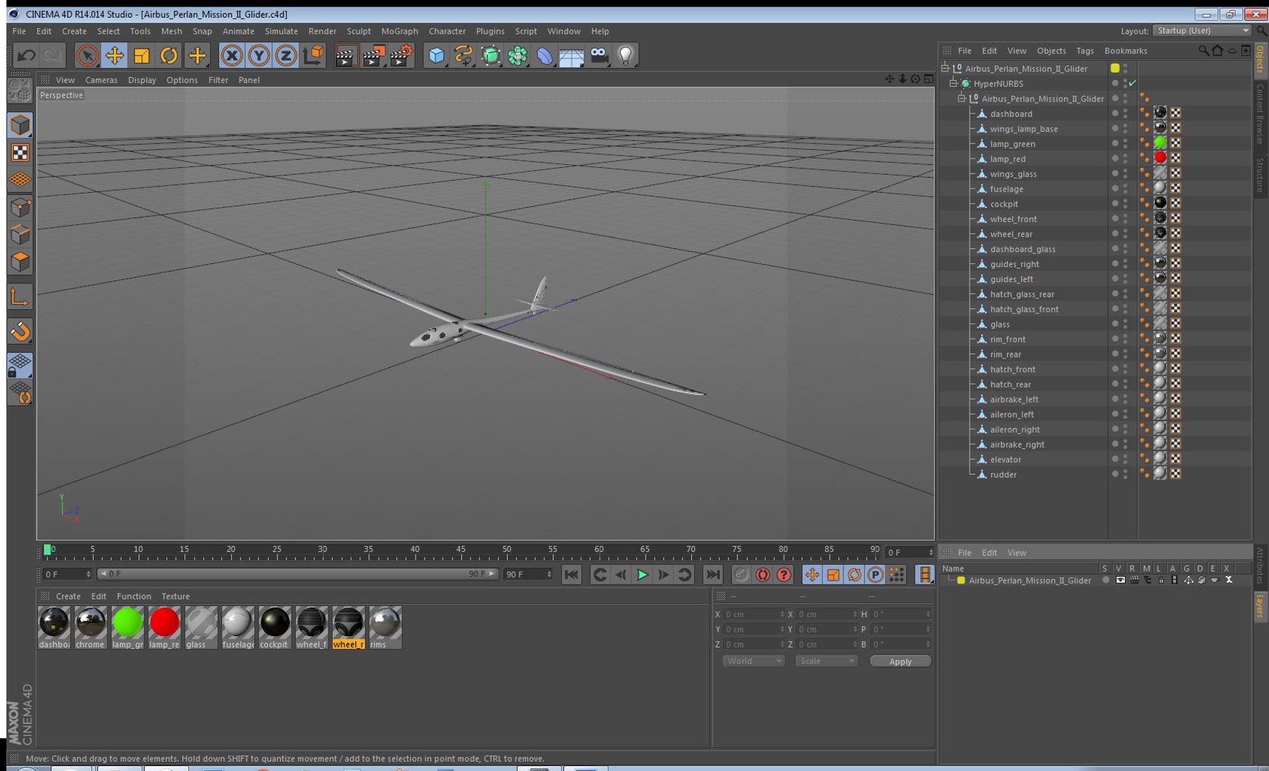Open the Scale mode dropdown
The height and width of the screenshot is (771, 1269).
[x=826, y=661]
